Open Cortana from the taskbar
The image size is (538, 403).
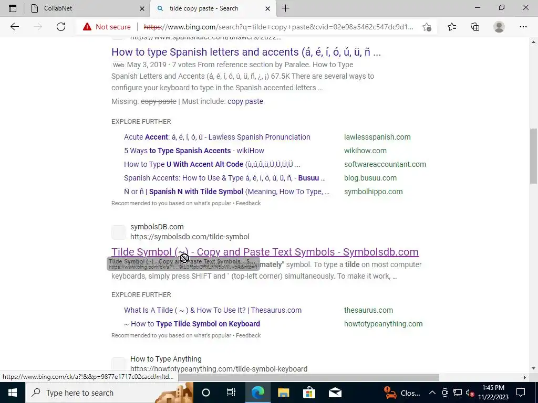pos(206,393)
